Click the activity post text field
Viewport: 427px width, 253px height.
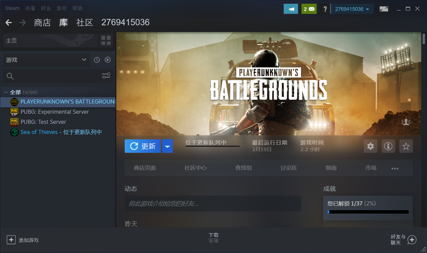point(213,204)
